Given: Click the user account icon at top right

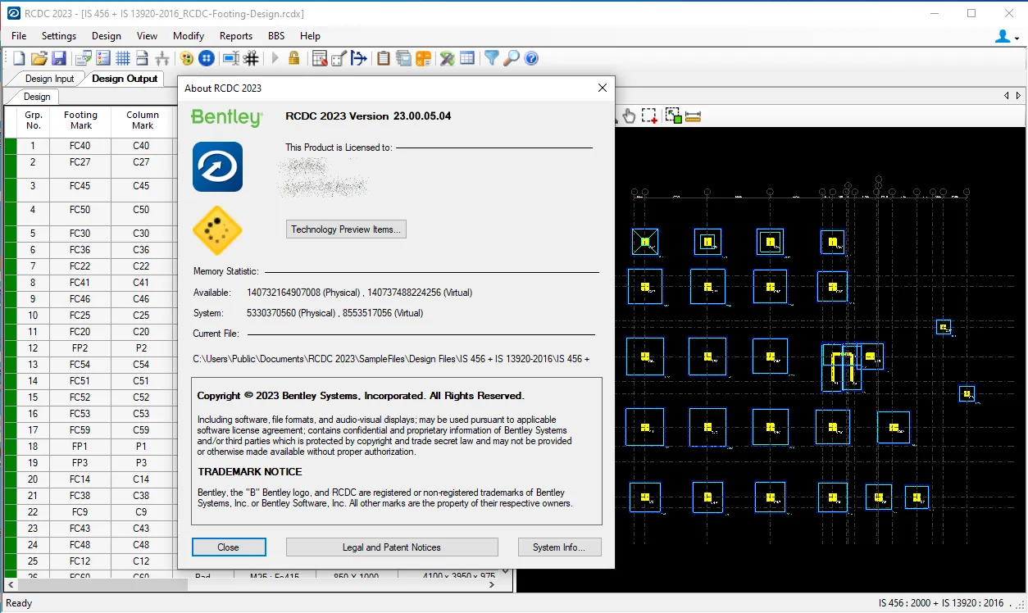Looking at the screenshot, I should click(1003, 36).
